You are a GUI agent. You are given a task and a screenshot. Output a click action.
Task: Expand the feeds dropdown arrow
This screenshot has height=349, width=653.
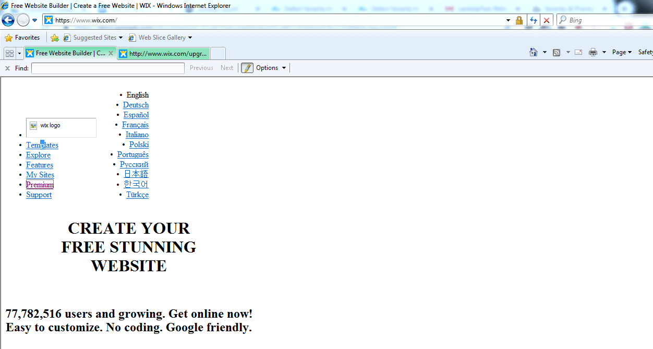point(568,52)
